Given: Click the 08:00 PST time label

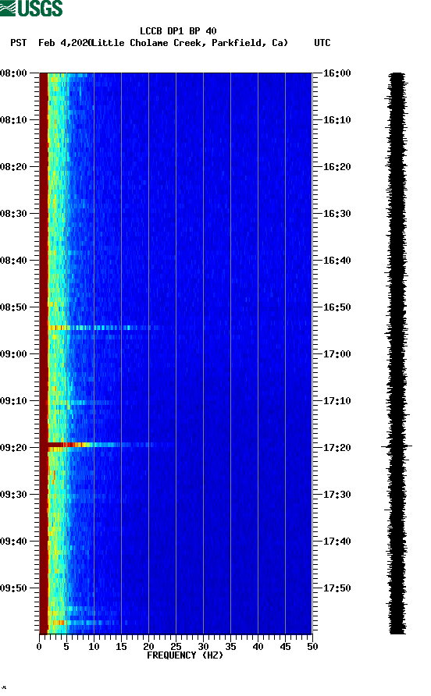Looking at the screenshot, I should [13, 73].
